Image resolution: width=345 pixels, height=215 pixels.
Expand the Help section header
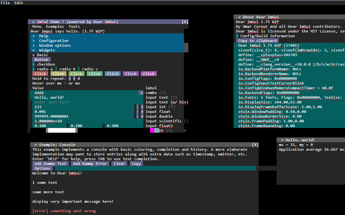pyautogui.click(x=107, y=36)
